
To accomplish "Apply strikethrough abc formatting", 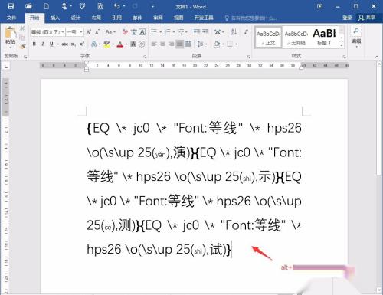I will click(x=65, y=44).
